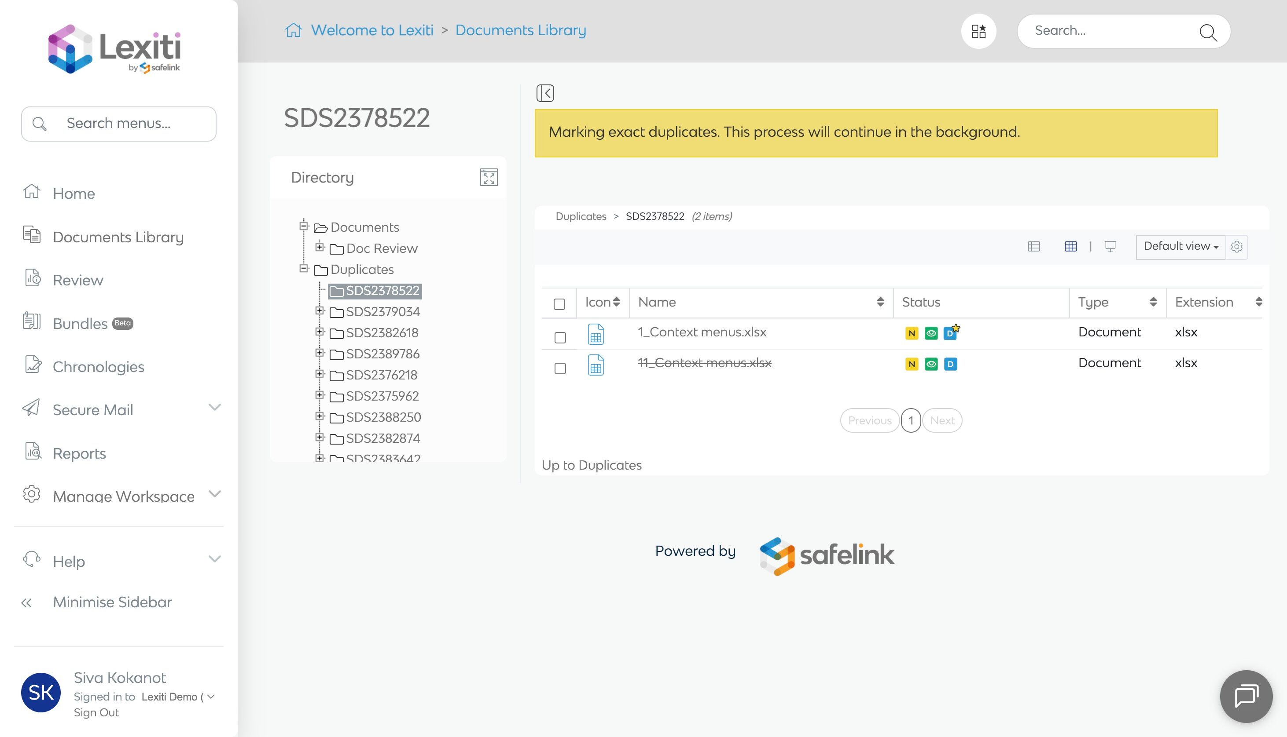Open view settings gear icon
The width and height of the screenshot is (1287, 737).
click(1236, 247)
